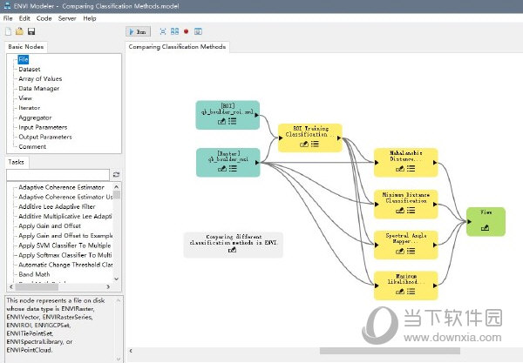Click list icon on Minimum Distance Classification node
Screen dimensions: 523x363
[x=411, y=210]
